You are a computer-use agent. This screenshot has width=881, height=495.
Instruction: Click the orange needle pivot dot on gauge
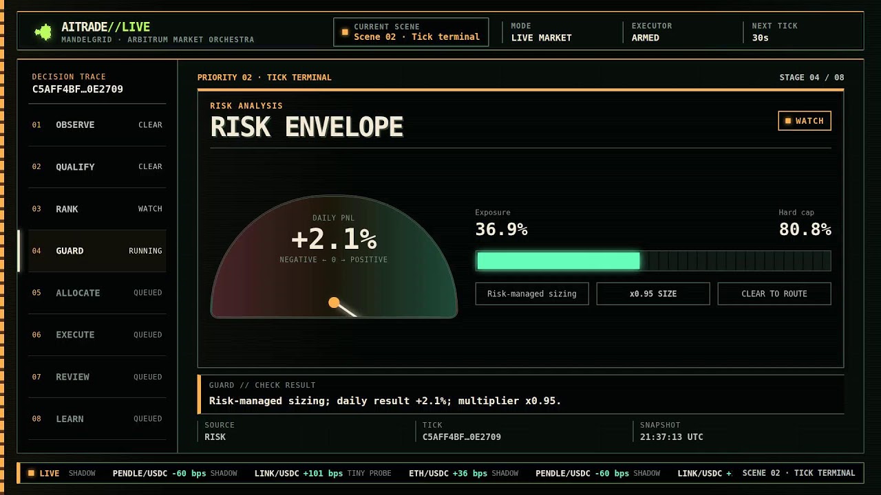pos(334,302)
